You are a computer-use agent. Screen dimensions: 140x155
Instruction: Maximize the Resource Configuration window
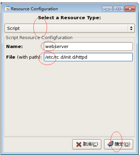tap(118, 9)
